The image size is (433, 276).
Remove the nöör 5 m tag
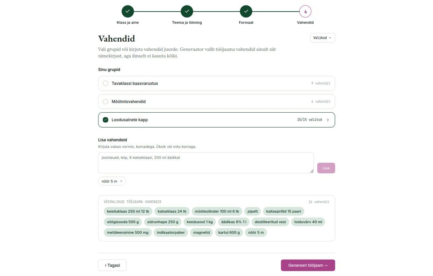coord(121,181)
